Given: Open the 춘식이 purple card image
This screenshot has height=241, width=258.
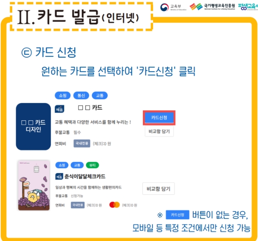Looking at the screenshot, I should [x=34, y=185].
